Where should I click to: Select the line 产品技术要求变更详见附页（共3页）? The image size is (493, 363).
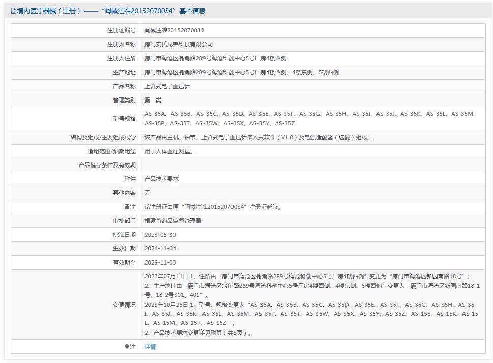click(198, 333)
